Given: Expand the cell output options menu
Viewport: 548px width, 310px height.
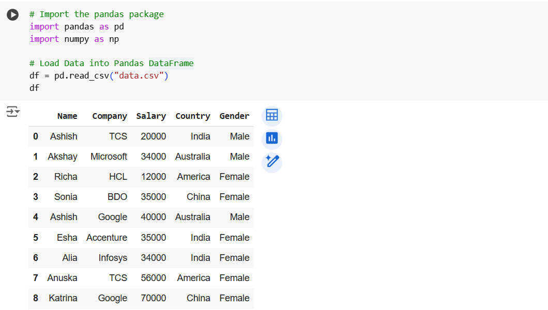Looking at the screenshot, I should coord(12,111).
